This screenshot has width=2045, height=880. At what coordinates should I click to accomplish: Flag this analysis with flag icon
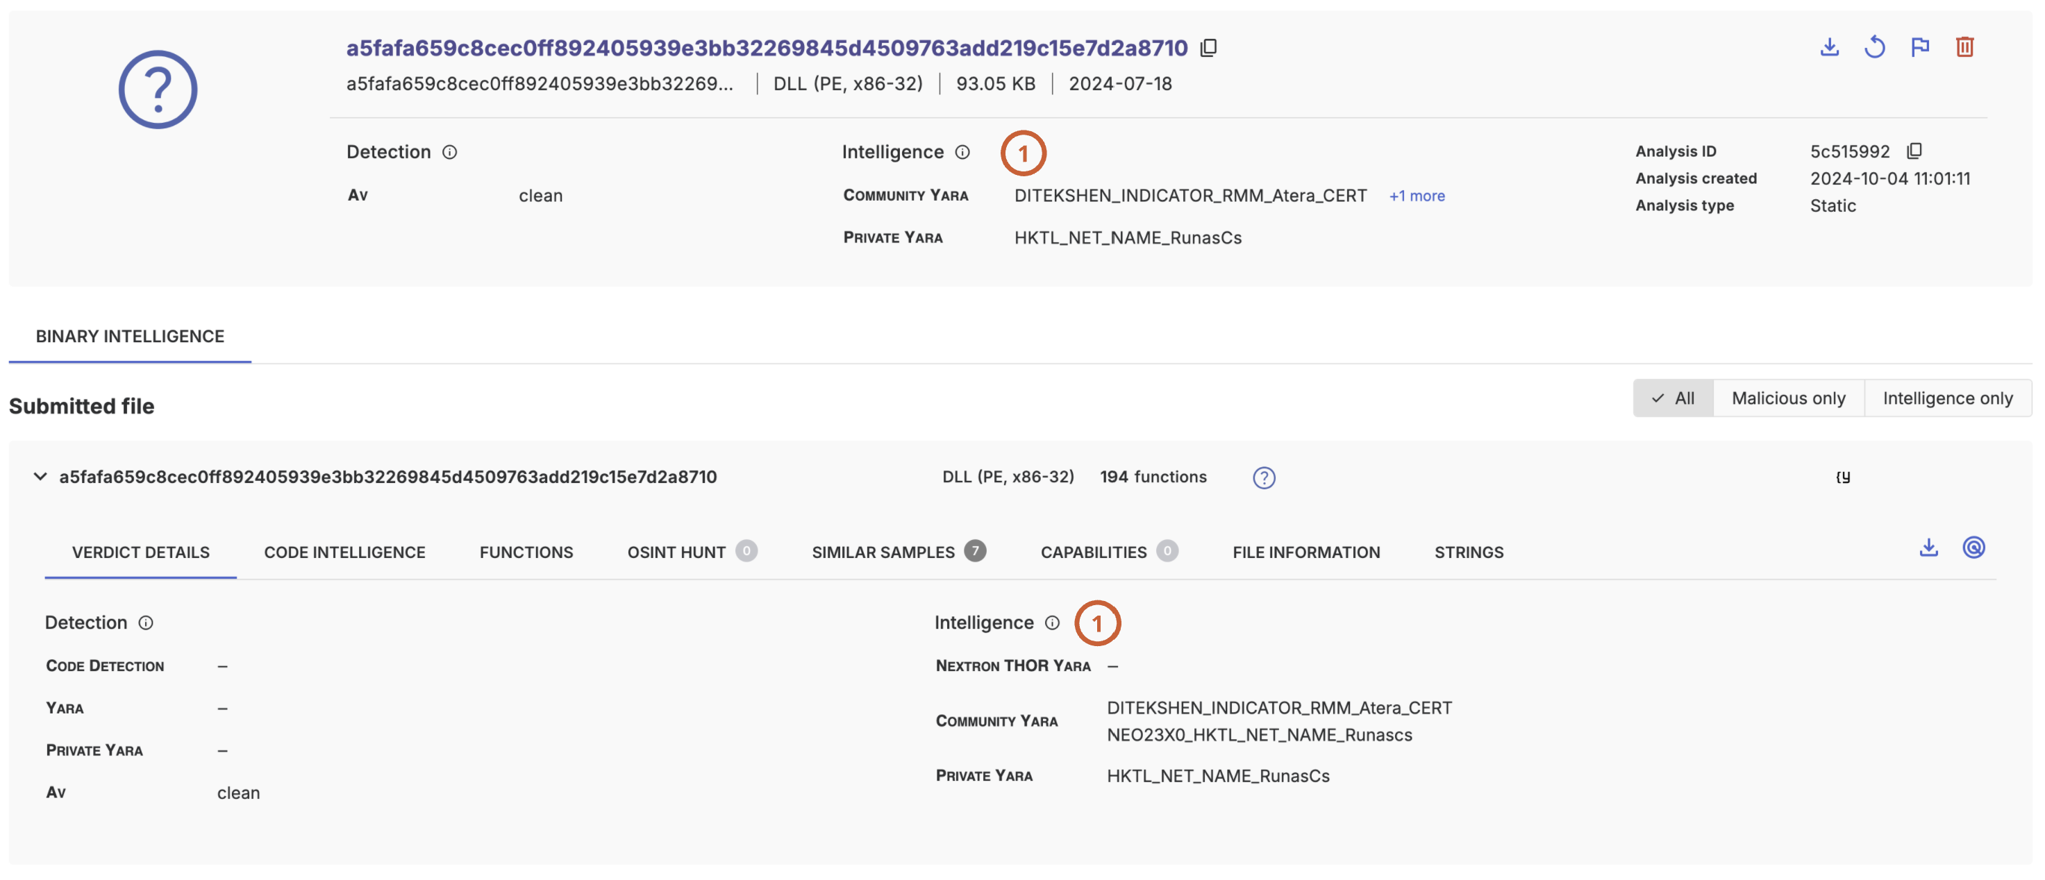click(1919, 46)
